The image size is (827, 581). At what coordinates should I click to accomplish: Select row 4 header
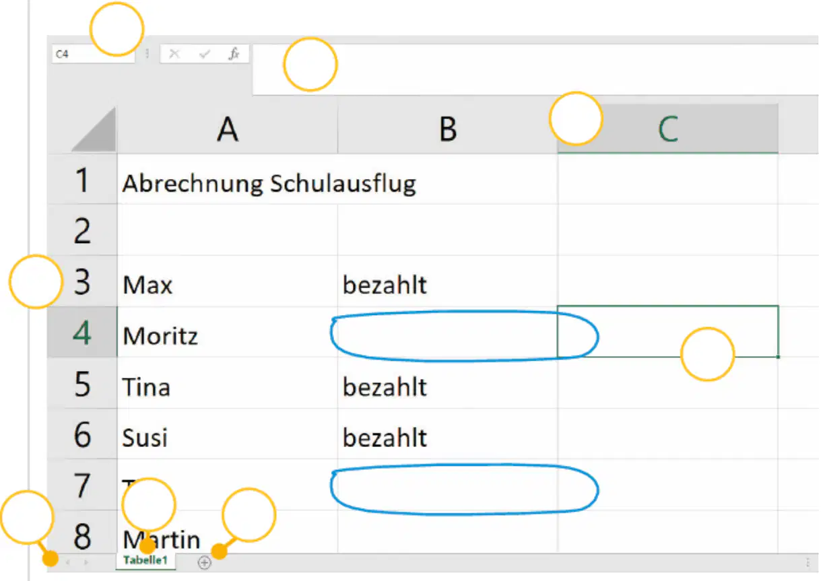click(x=82, y=333)
